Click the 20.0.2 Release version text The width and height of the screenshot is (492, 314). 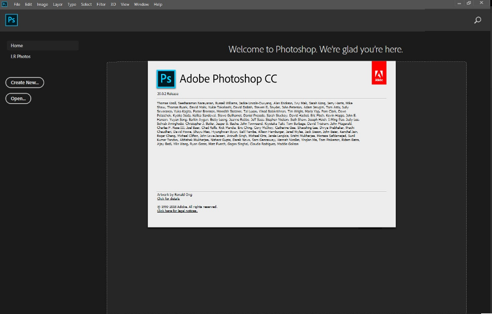click(x=168, y=94)
